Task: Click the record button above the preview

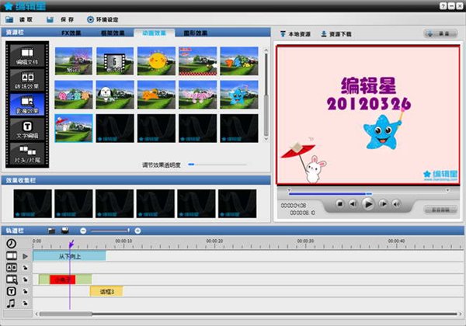Action: click(x=440, y=34)
